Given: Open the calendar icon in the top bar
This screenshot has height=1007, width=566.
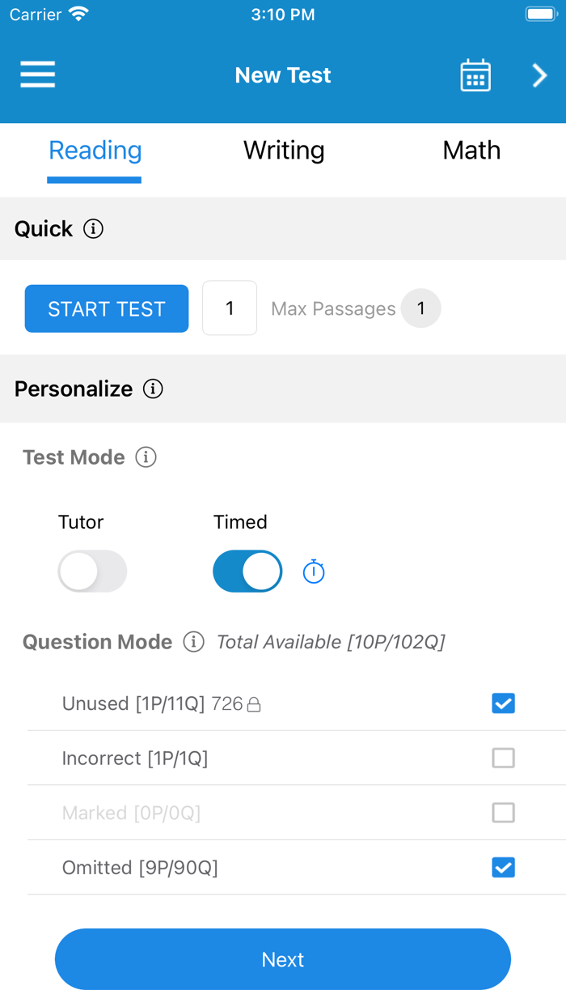Looking at the screenshot, I should coord(475,74).
